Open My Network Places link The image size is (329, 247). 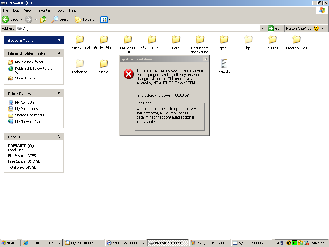click(30, 122)
